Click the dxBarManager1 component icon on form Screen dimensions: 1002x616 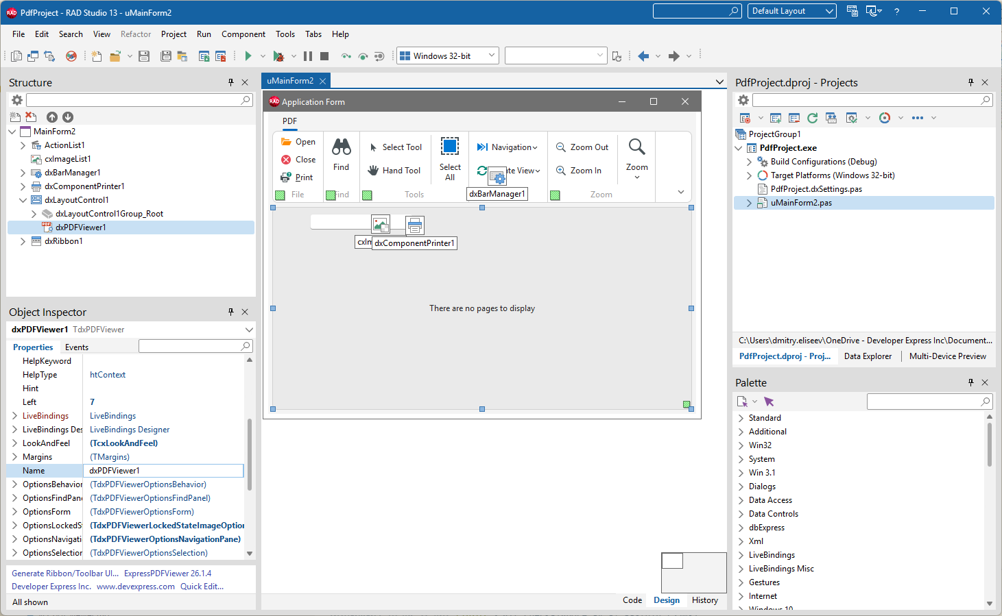(x=497, y=177)
